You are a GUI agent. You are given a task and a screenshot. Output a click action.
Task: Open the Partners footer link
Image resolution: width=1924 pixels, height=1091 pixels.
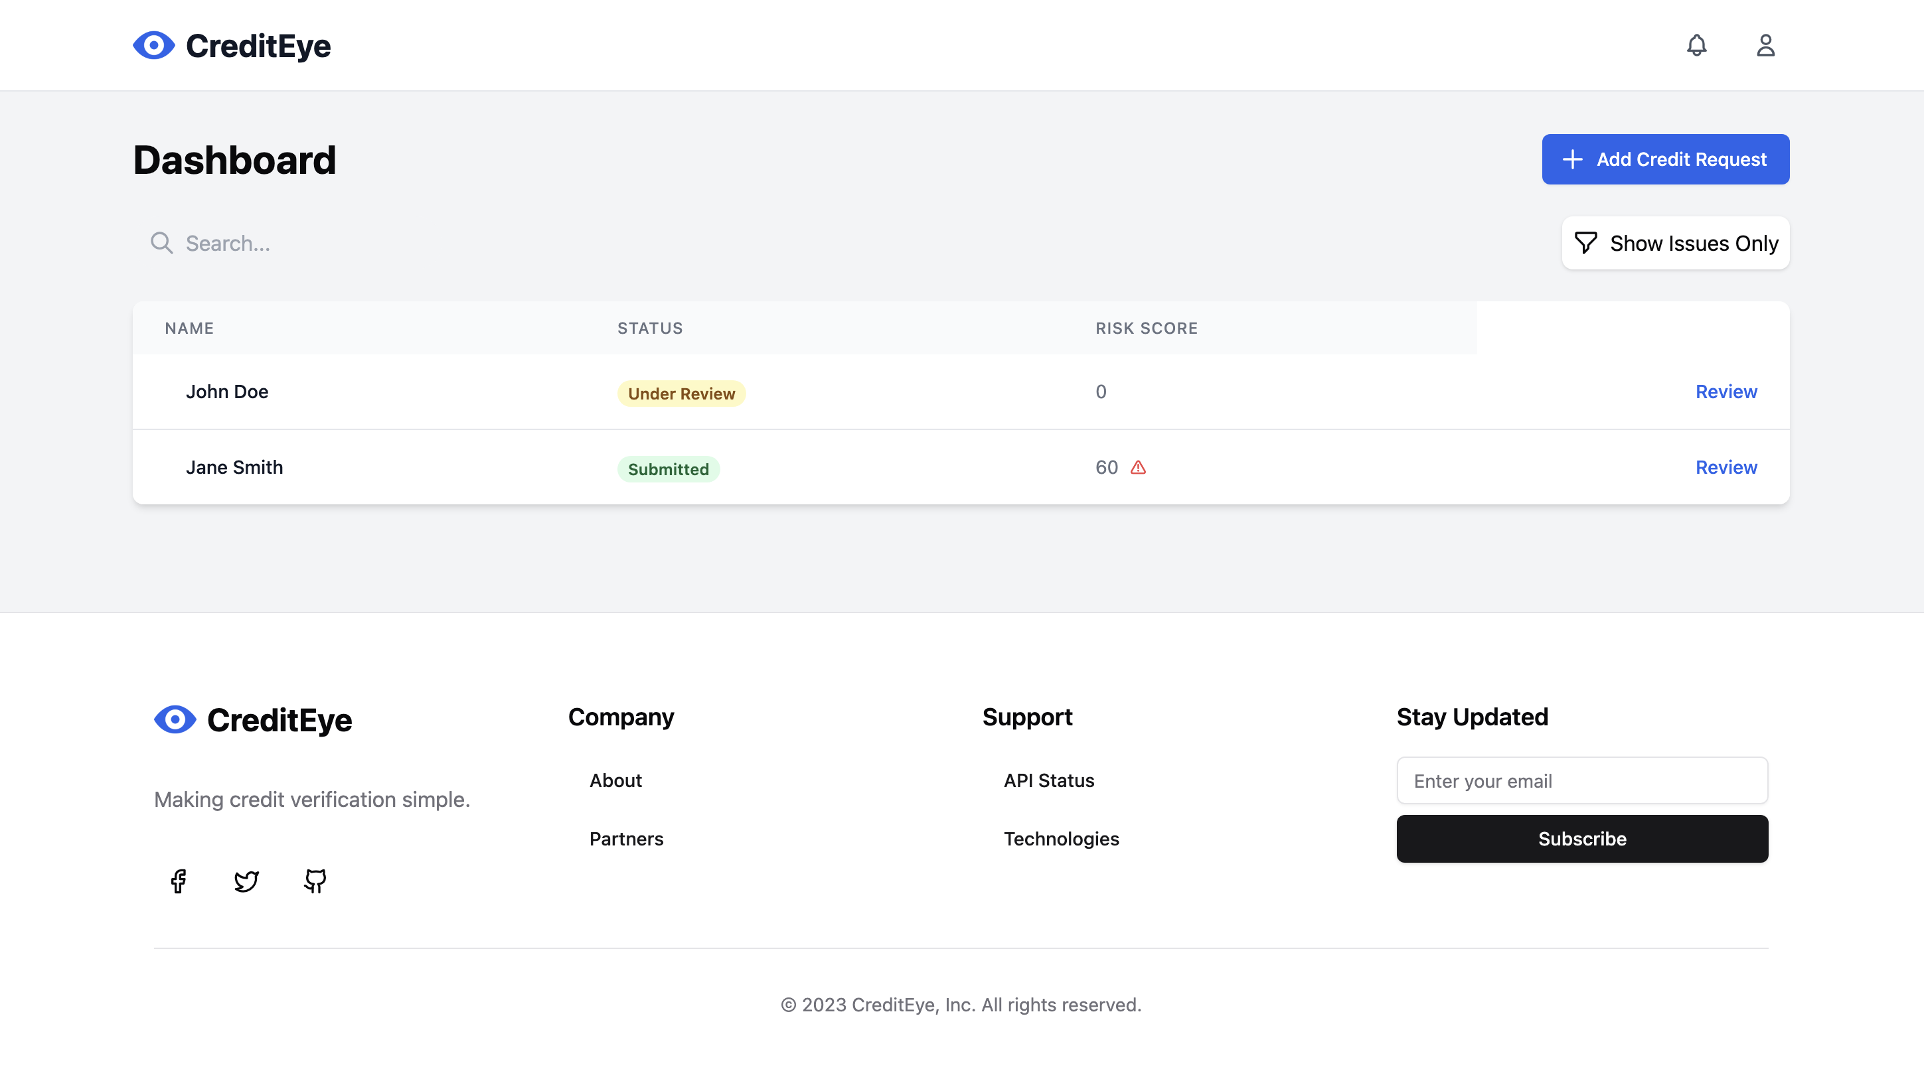pyautogui.click(x=626, y=838)
